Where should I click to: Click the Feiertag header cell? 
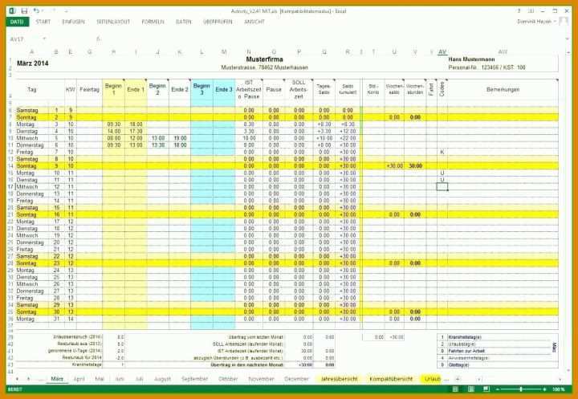coord(90,90)
